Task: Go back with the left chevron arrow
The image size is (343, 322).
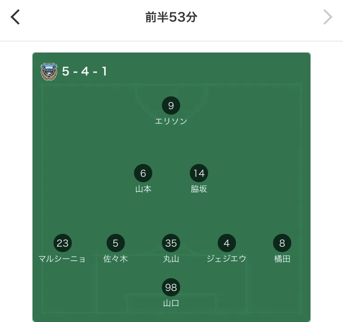Action: (x=15, y=17)
